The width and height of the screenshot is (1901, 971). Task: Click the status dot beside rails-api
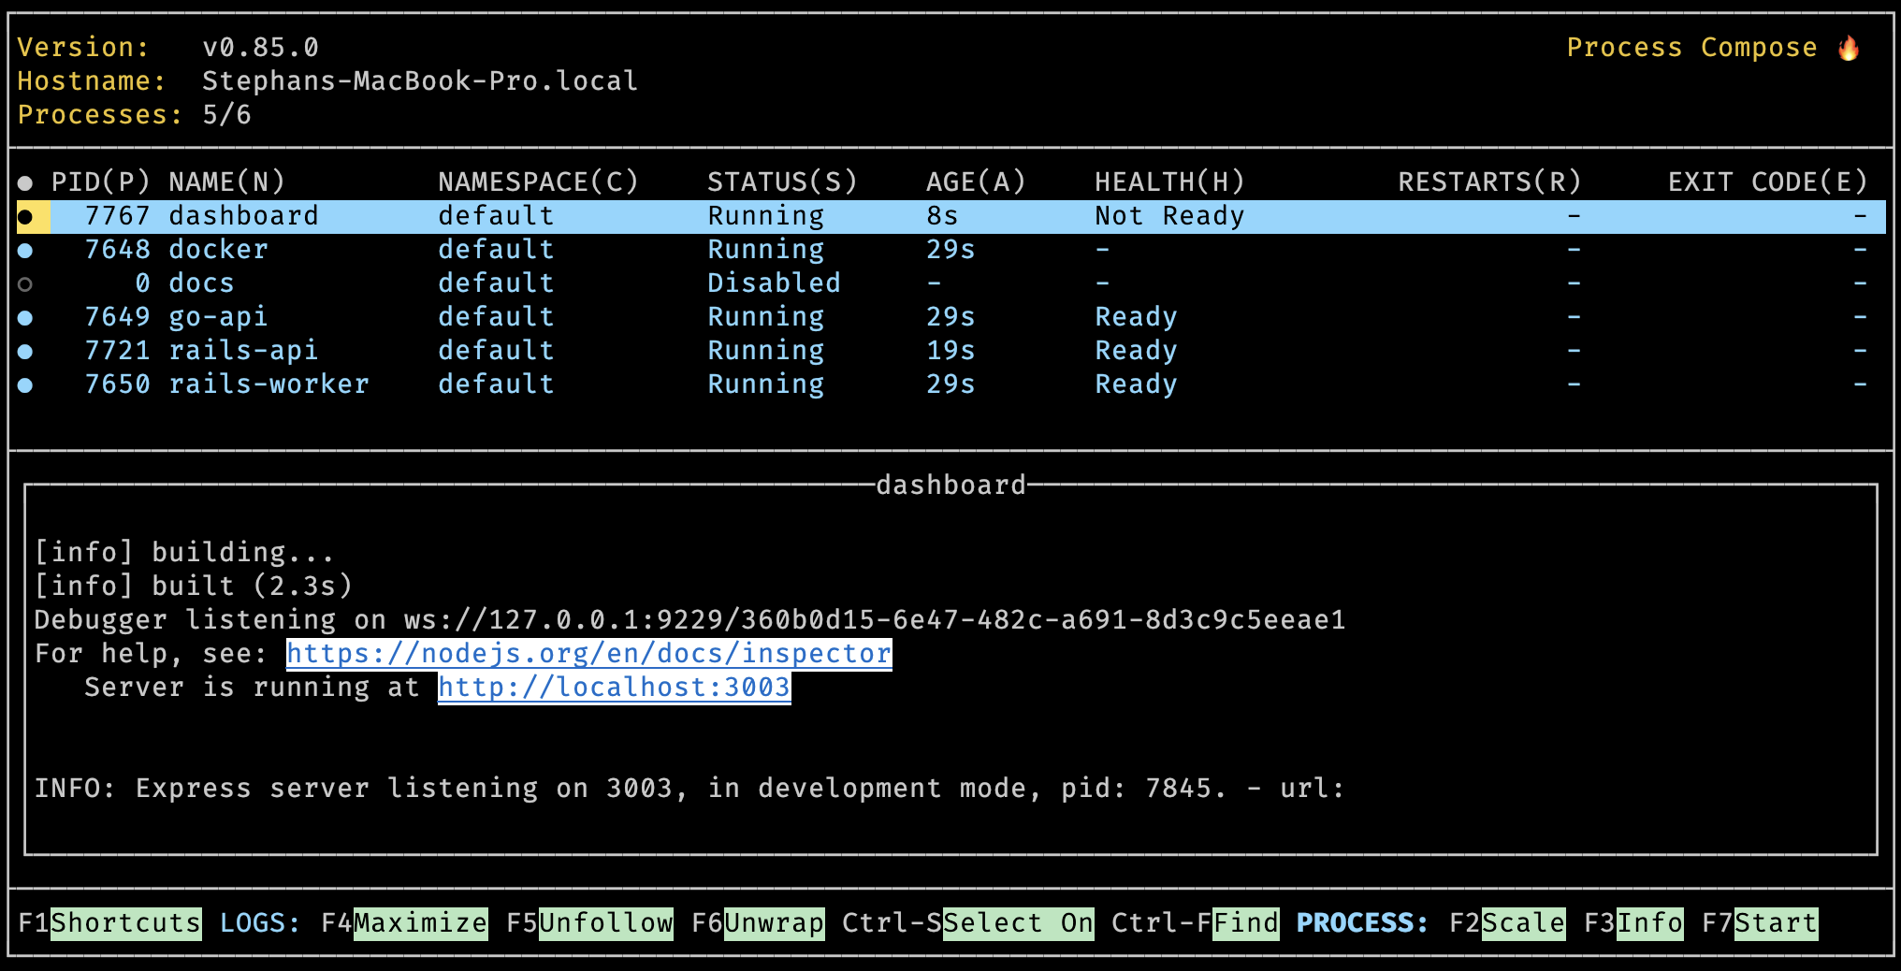[25, 352]
